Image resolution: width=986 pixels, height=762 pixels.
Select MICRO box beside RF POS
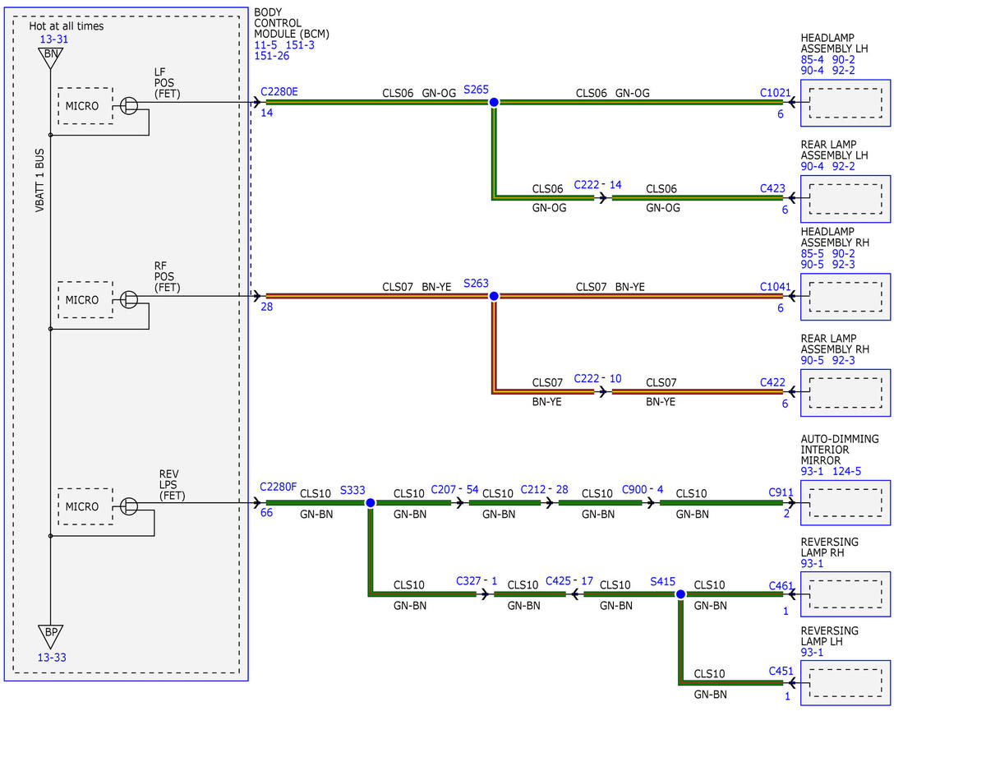tap(85, 300)
